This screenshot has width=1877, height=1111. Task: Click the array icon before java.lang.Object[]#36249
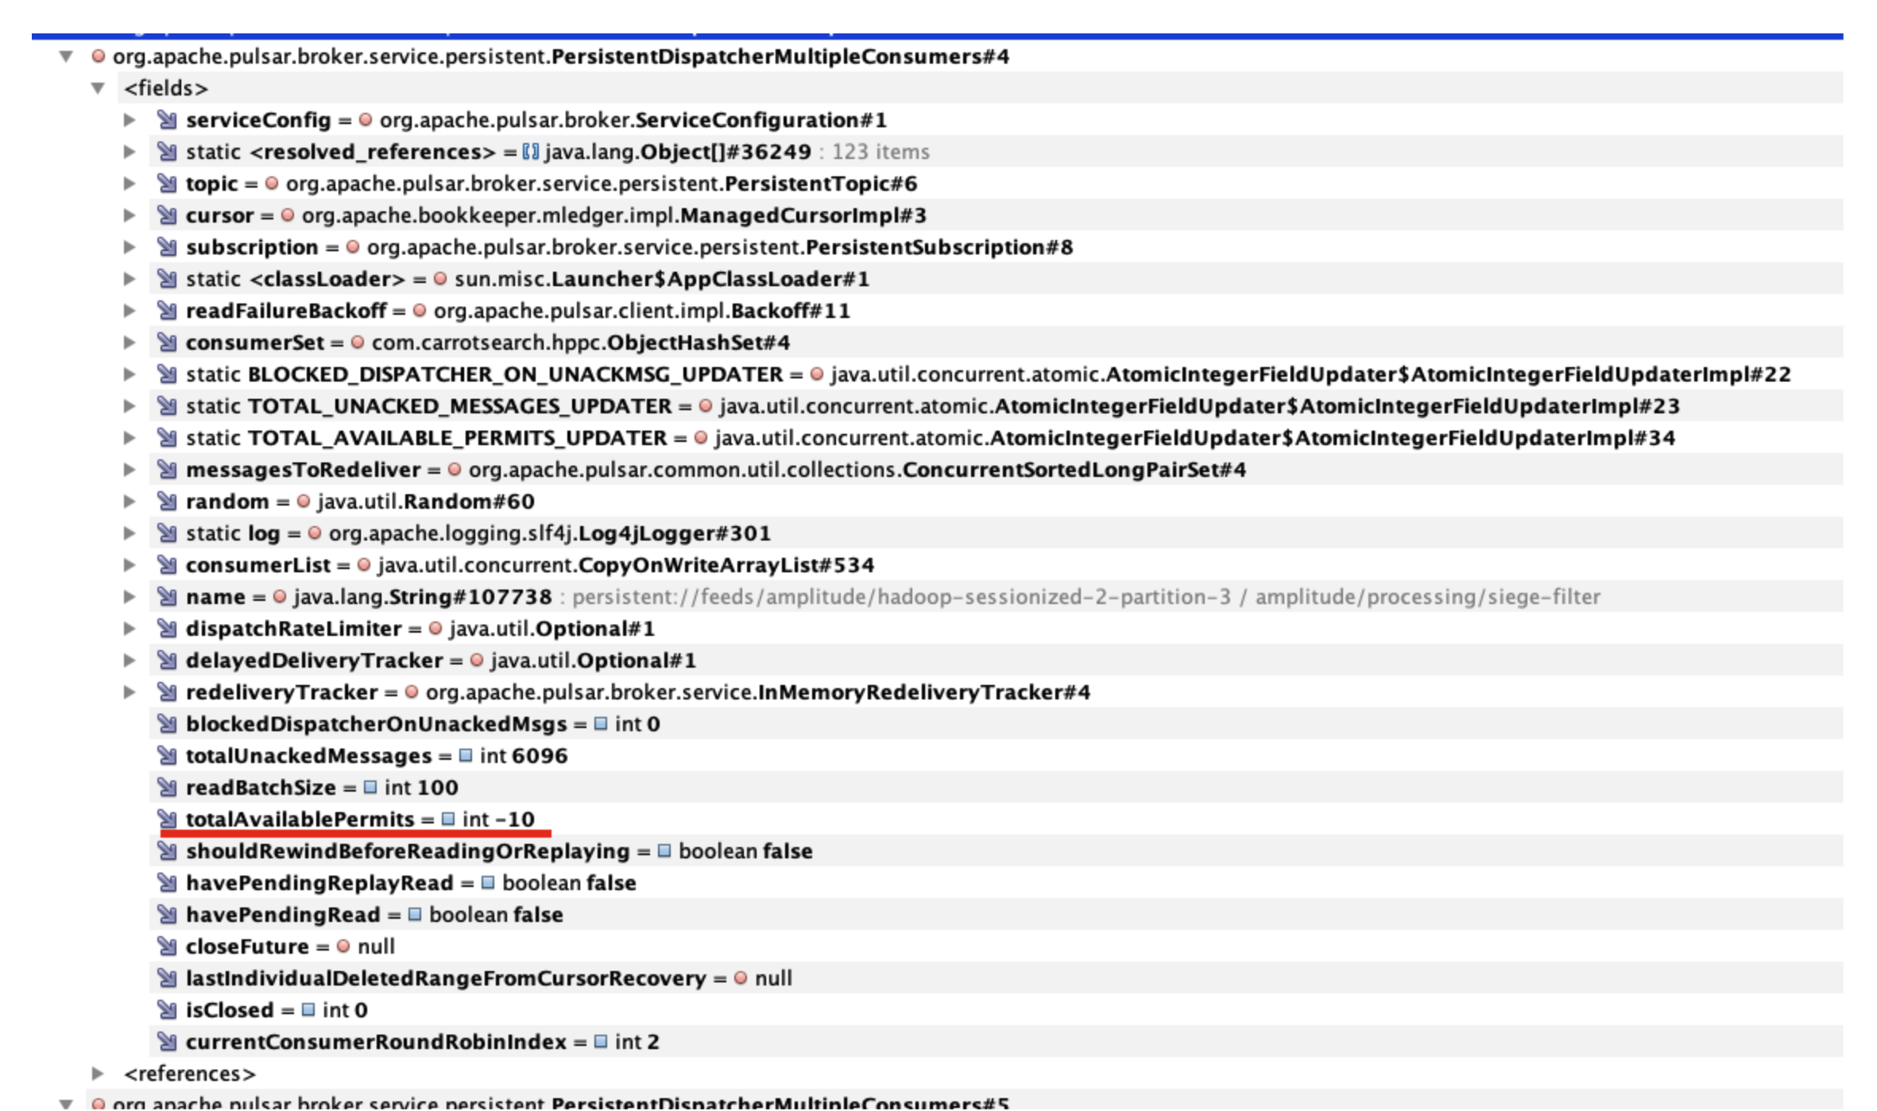coord(530,152)
